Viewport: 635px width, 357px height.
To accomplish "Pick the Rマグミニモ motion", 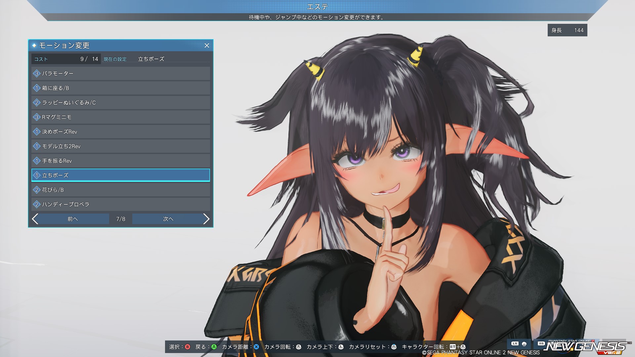I will [121, 117].
